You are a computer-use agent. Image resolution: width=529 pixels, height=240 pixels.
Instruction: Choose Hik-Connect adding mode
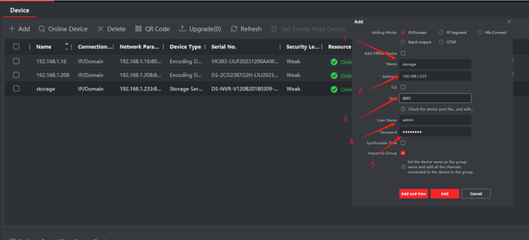pyautogui.click(x=480, y=32)
